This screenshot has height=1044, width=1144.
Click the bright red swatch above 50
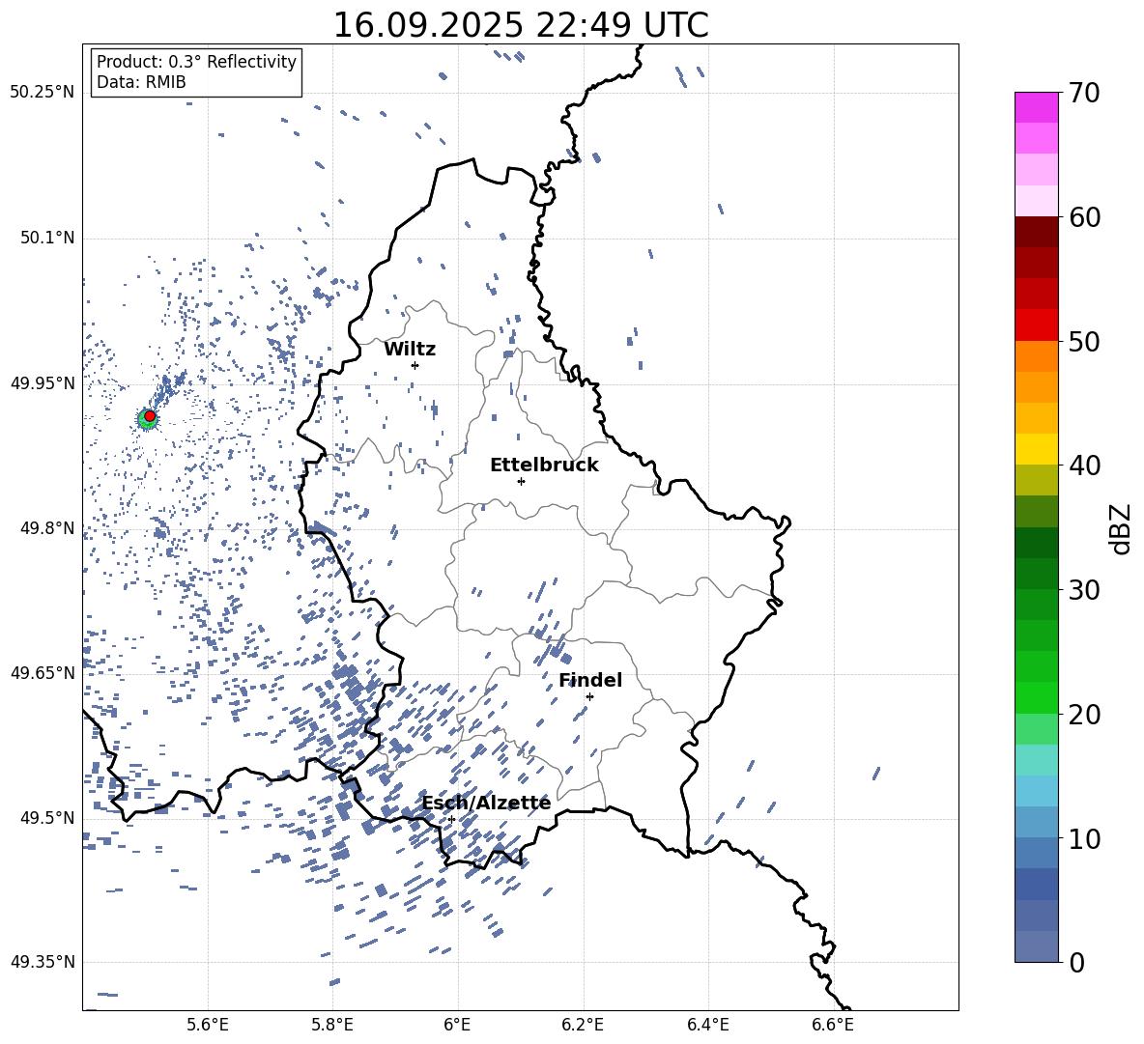coord(1036,325)
